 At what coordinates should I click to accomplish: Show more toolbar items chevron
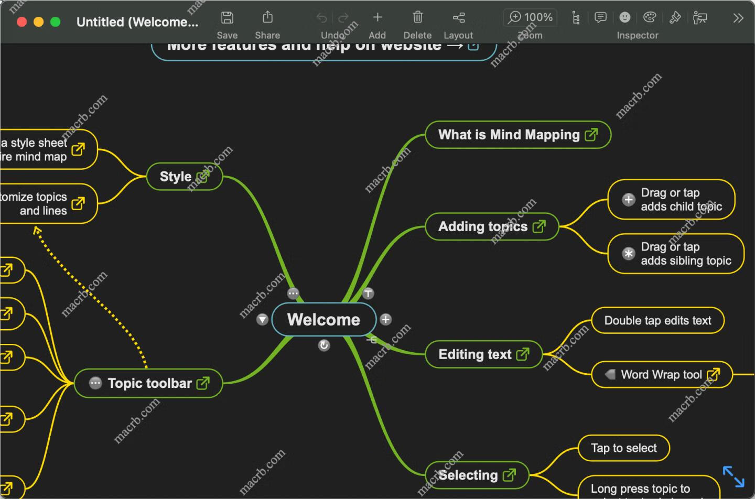click(738, 18)
